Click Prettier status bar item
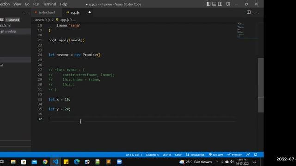The width and height of the screenshot is (296, 166). (x=234, y=155)
